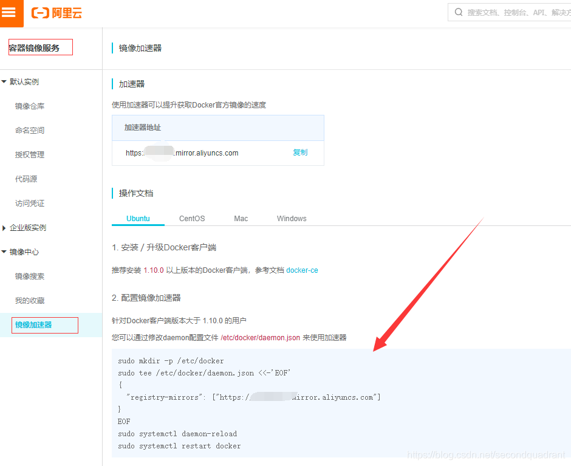The width and height of the screenshot is (571, 466).
Task: Click the 'sudo systemctl restart docker' line
Action: coord(179,446)
